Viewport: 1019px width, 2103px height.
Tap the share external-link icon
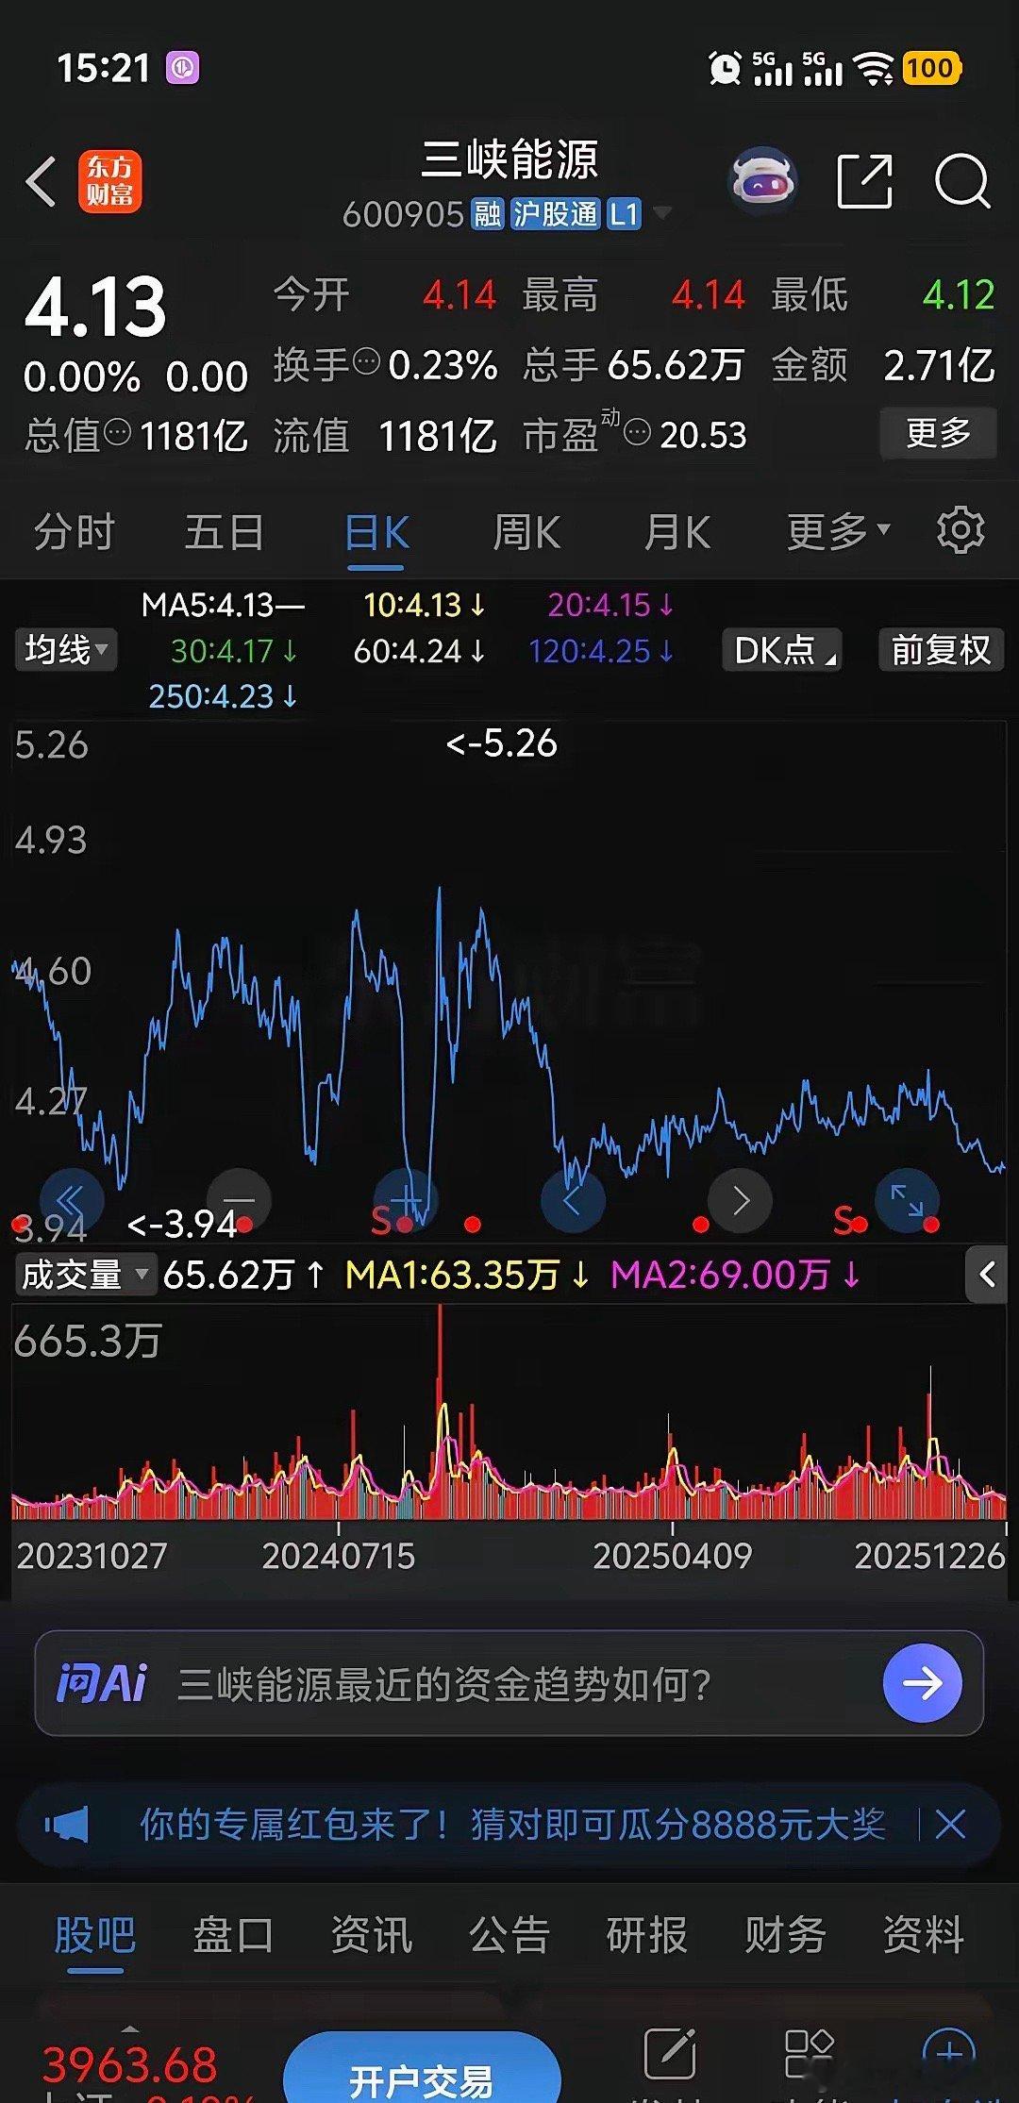(x=865, y=180)
